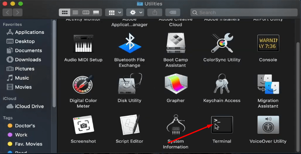
Task: Click the Tags sidebar heading
Action: 8,118
